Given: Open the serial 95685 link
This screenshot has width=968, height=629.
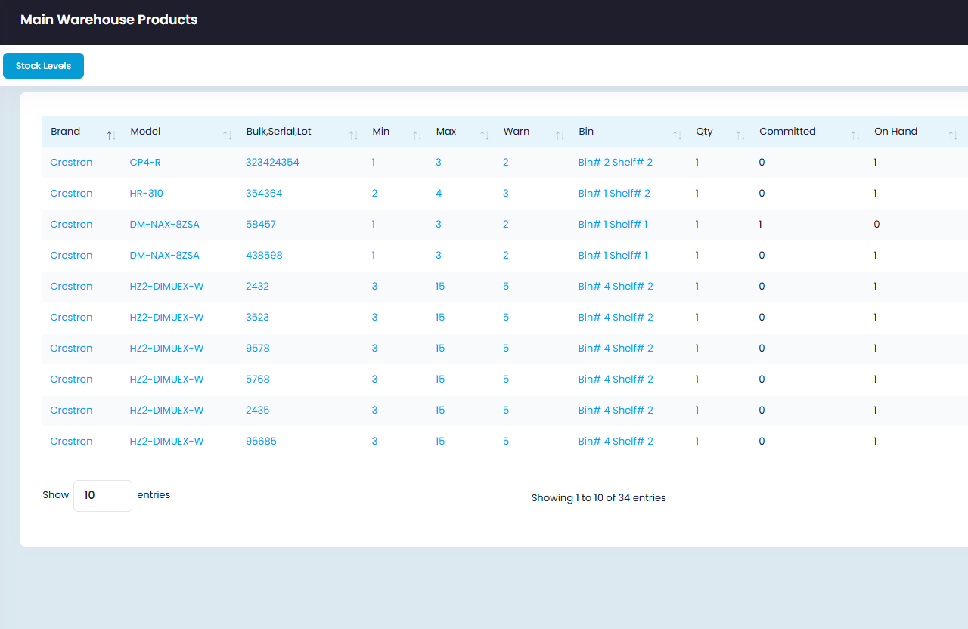Looking at the screenshot, I should (261, 442).
